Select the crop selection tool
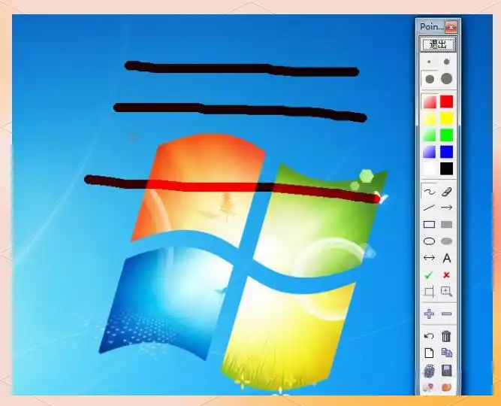501x406 pixels. tap(429, 292)
